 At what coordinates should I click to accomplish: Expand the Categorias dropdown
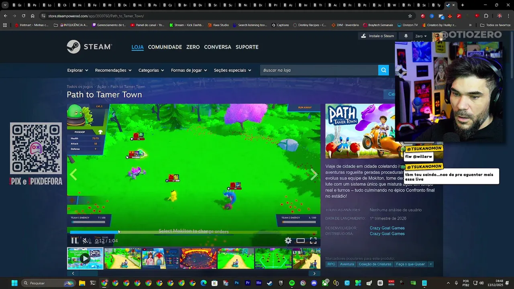pos(151,70)
